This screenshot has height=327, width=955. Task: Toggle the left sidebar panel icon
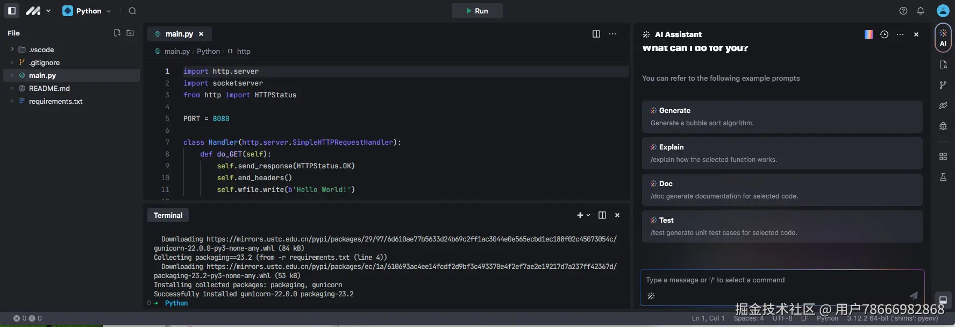(x=12, y=11)
